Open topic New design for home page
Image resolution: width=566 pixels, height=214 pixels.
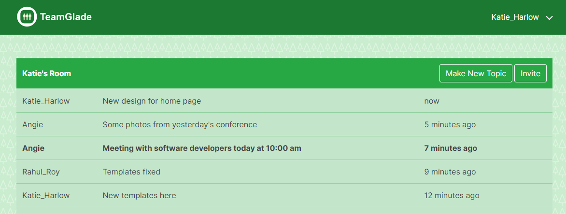[x=152, y=101]
